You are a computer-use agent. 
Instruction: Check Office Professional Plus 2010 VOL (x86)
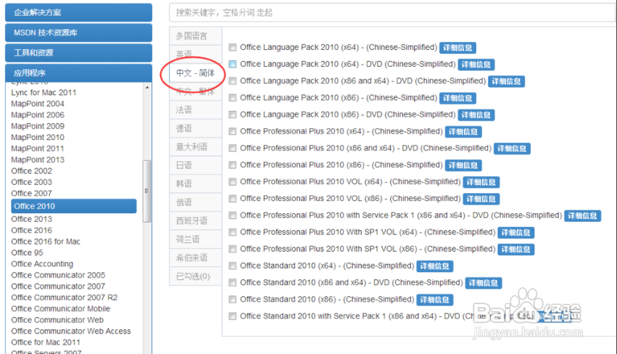pos(233,199)
